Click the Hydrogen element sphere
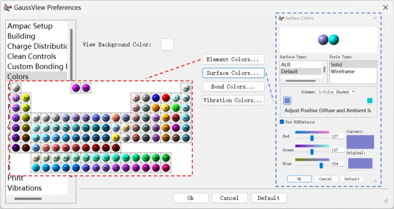The image size is (394, 209). click(16, 88)
